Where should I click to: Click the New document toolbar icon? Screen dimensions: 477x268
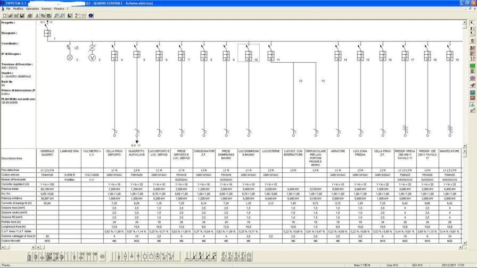[4, 15]
